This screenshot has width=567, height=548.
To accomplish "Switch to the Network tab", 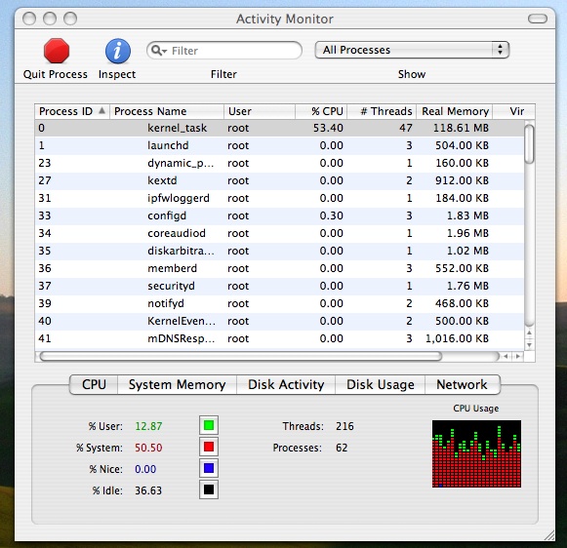I will click(x=463, y=384).
